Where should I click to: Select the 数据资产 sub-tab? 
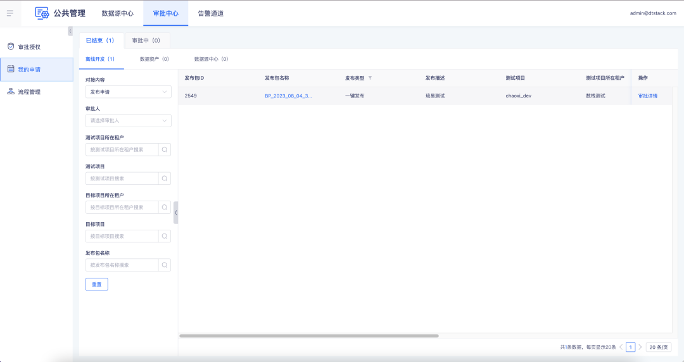(x=154, y=59)
